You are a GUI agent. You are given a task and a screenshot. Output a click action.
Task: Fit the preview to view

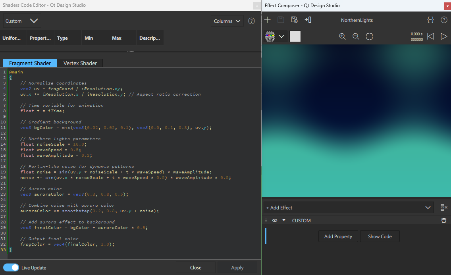[x=369, y=36]
